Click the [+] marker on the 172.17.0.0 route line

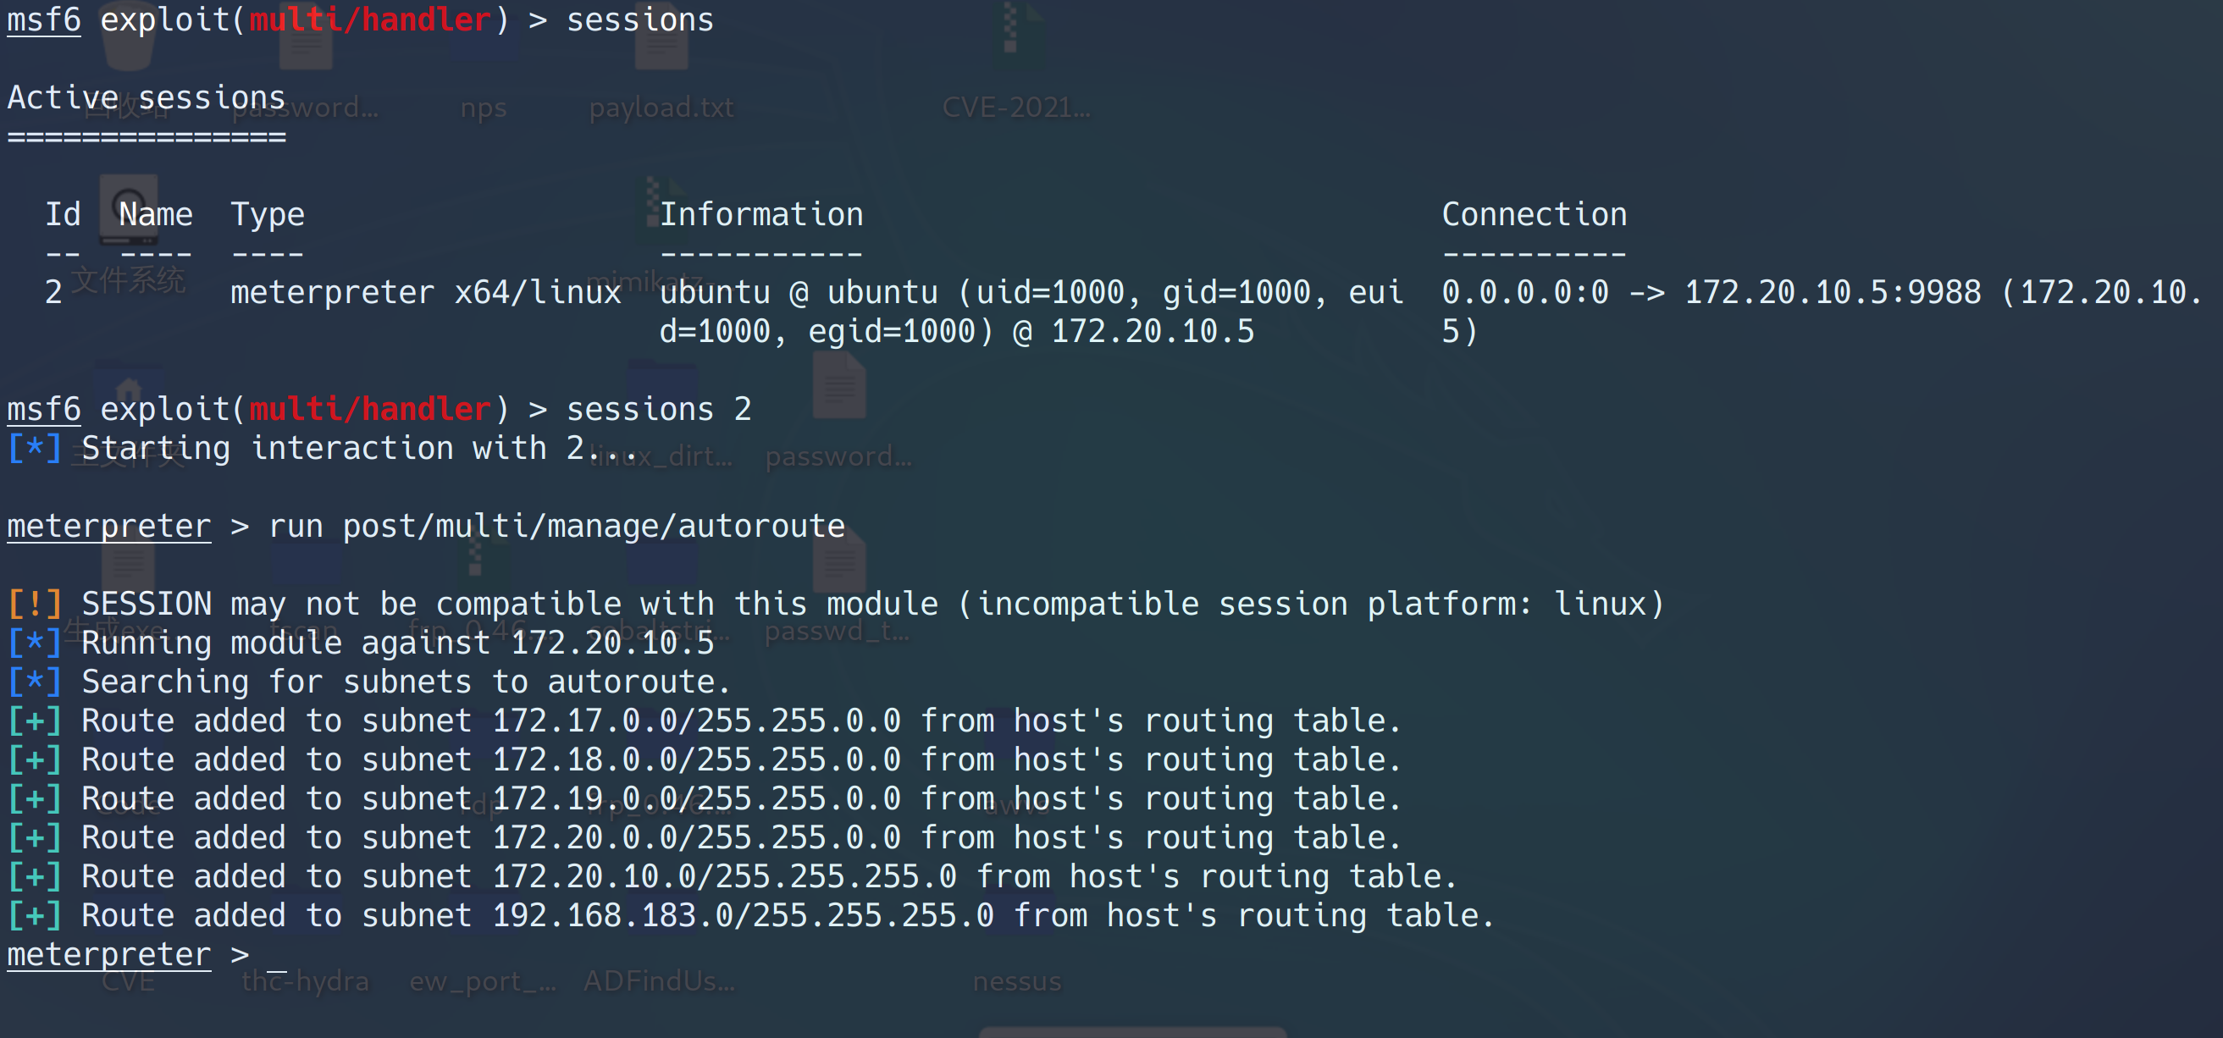point(35,721)
